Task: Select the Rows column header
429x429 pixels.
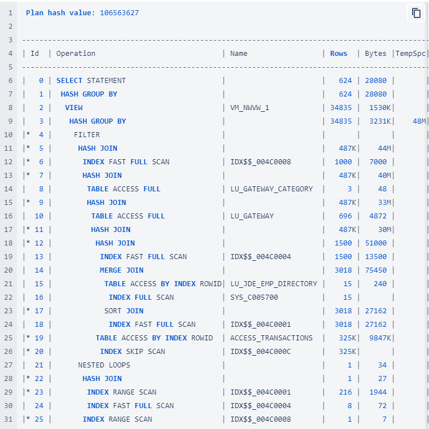Action: pyautogui.click(x=339, y=54)
